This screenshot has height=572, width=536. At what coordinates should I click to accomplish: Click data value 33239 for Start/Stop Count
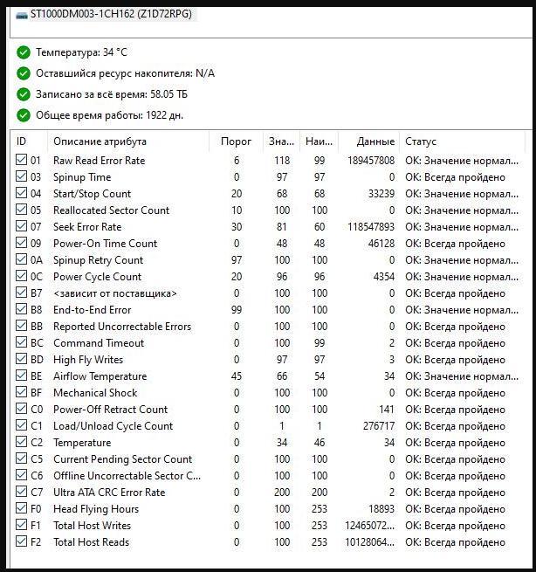click(381, 194)
